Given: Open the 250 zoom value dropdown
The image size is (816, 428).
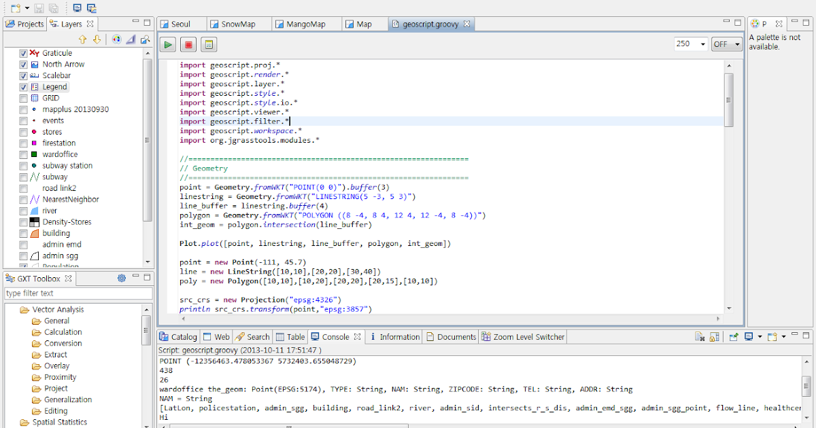Looking at the screenshot, I should [x=702, y=43].
